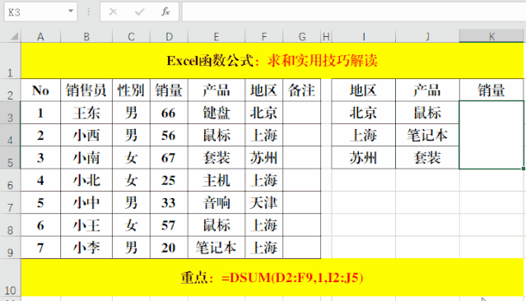Viewport: 526px width, 301px height.
Task: Select column F header
Action: click(x=264, y=36)
